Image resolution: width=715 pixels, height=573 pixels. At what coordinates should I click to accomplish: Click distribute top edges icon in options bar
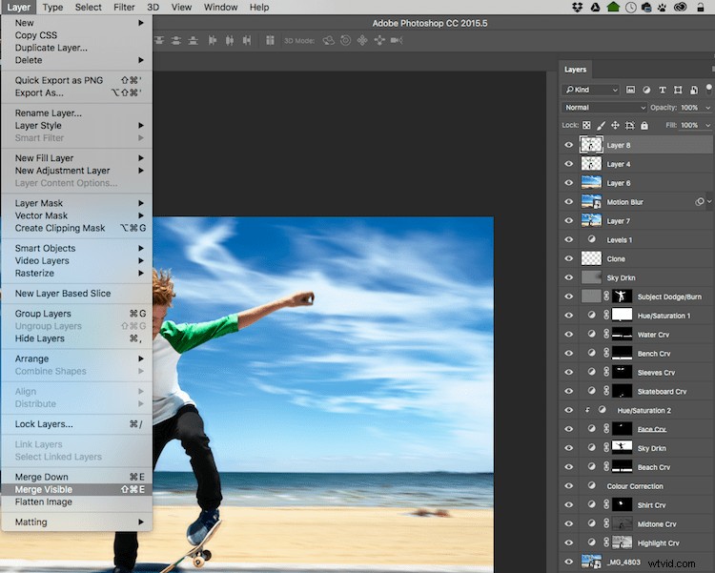click(x=158, y=41)
